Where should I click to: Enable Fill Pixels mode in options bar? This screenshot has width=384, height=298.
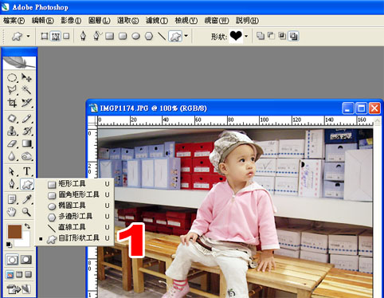tap(66, 36)
